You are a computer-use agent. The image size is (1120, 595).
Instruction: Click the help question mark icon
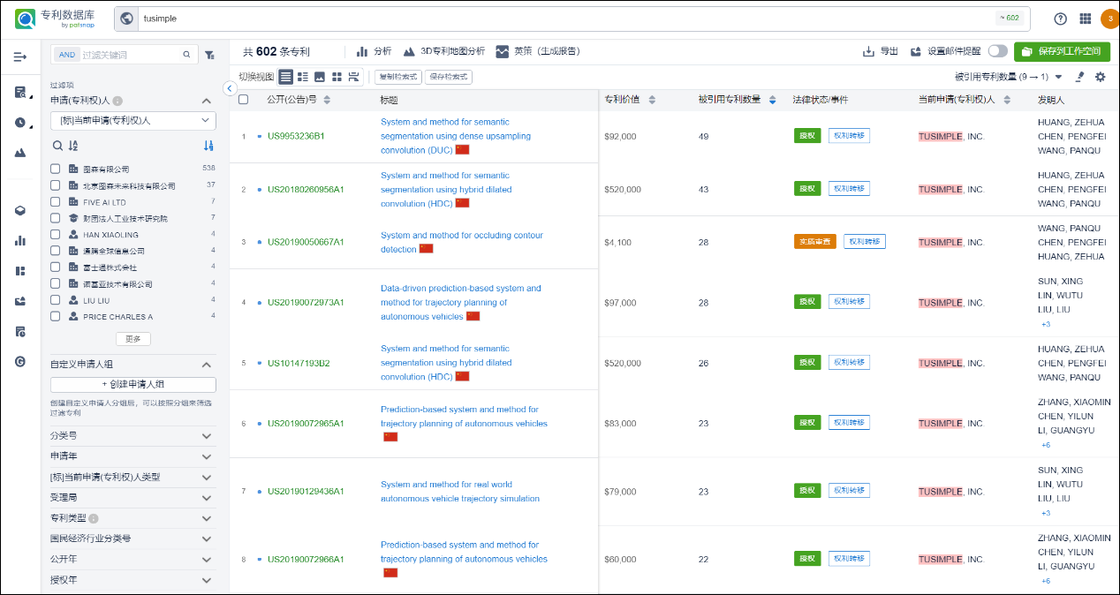(x=1060, y=19)
